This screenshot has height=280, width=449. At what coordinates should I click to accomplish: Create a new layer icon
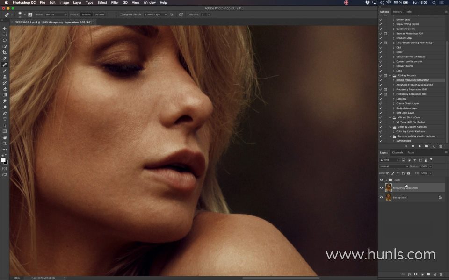pos(435,274)
